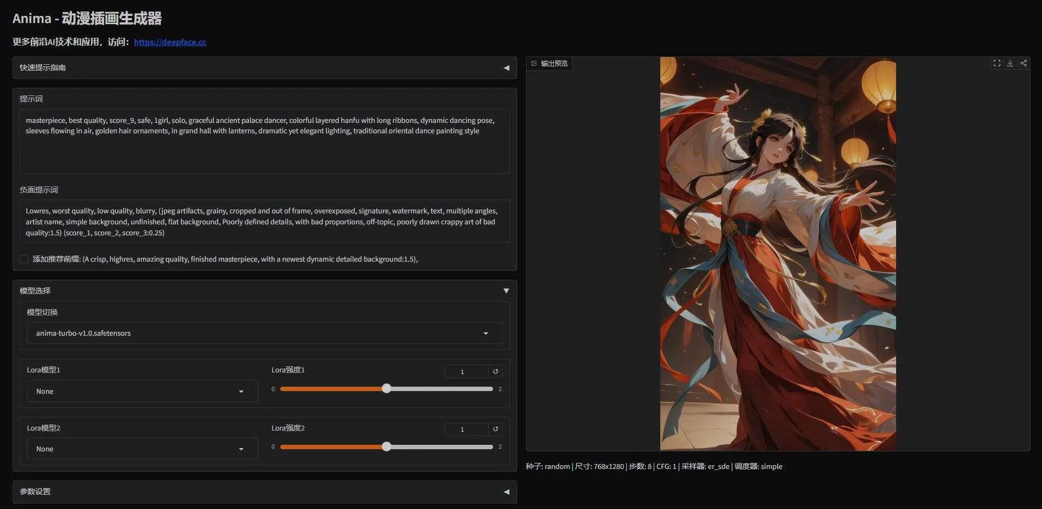Expand the 参数设置 panel
The width and height of the screenshot is (1042, 509).
tap(264, 491)
